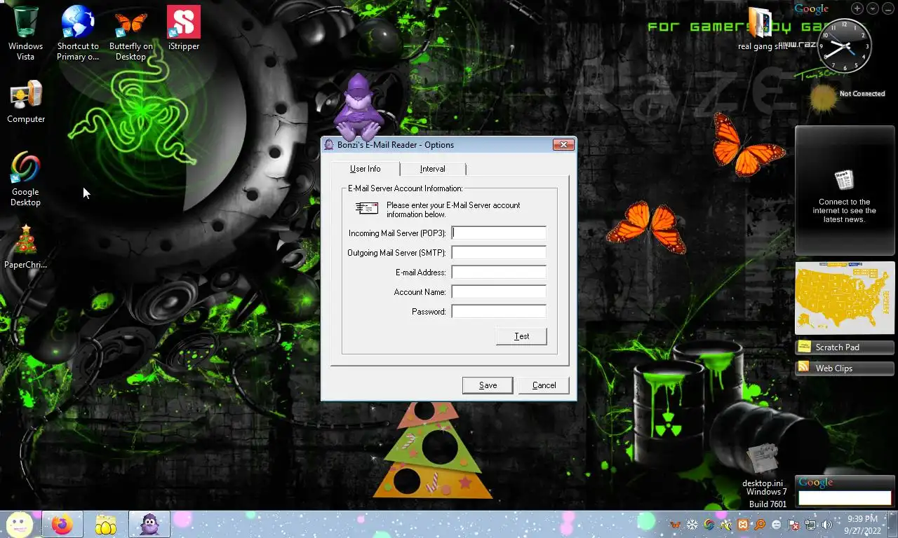
Task: Switch to the Interval tab
Action: 433,169
